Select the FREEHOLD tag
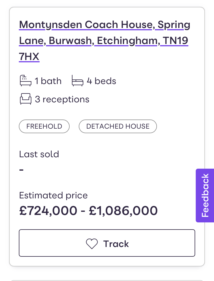 (44, 126)
